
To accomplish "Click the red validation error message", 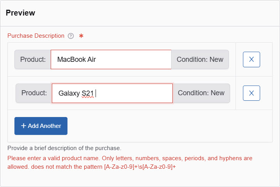I will (129, 159).
